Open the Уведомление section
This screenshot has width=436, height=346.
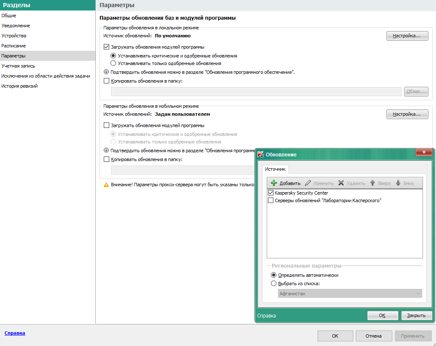[47, 26]
